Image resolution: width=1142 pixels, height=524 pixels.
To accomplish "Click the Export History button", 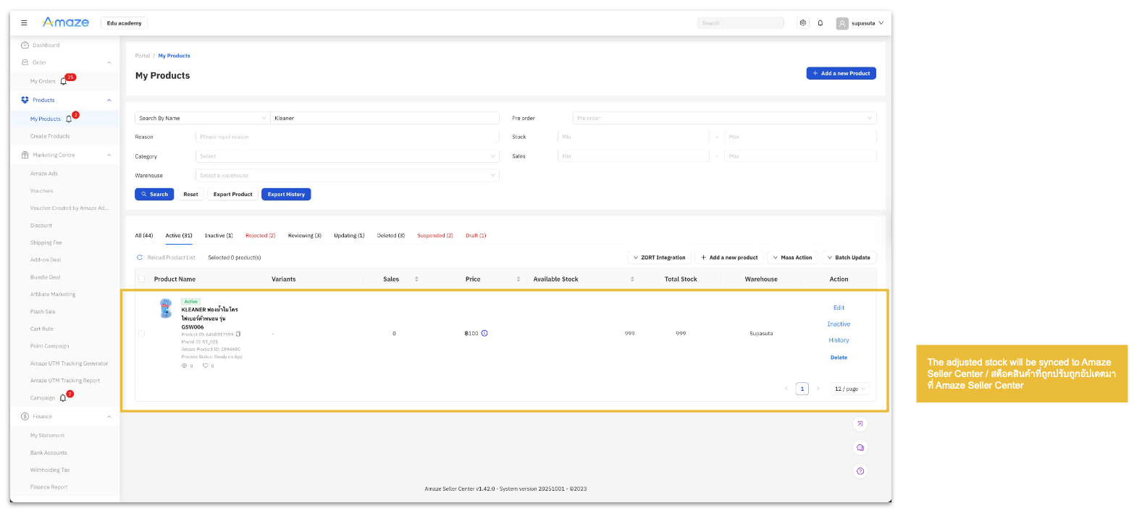I will [286, 194].
